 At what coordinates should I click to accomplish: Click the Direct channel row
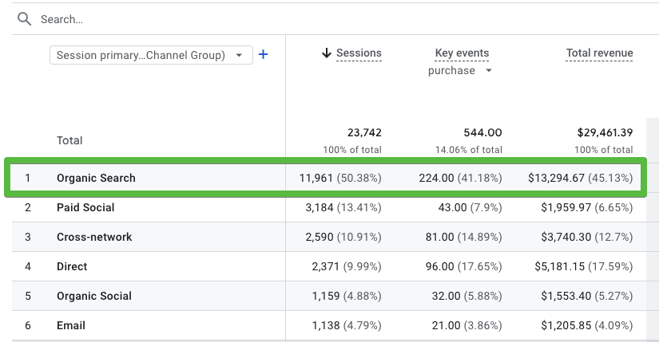(72, 266)
